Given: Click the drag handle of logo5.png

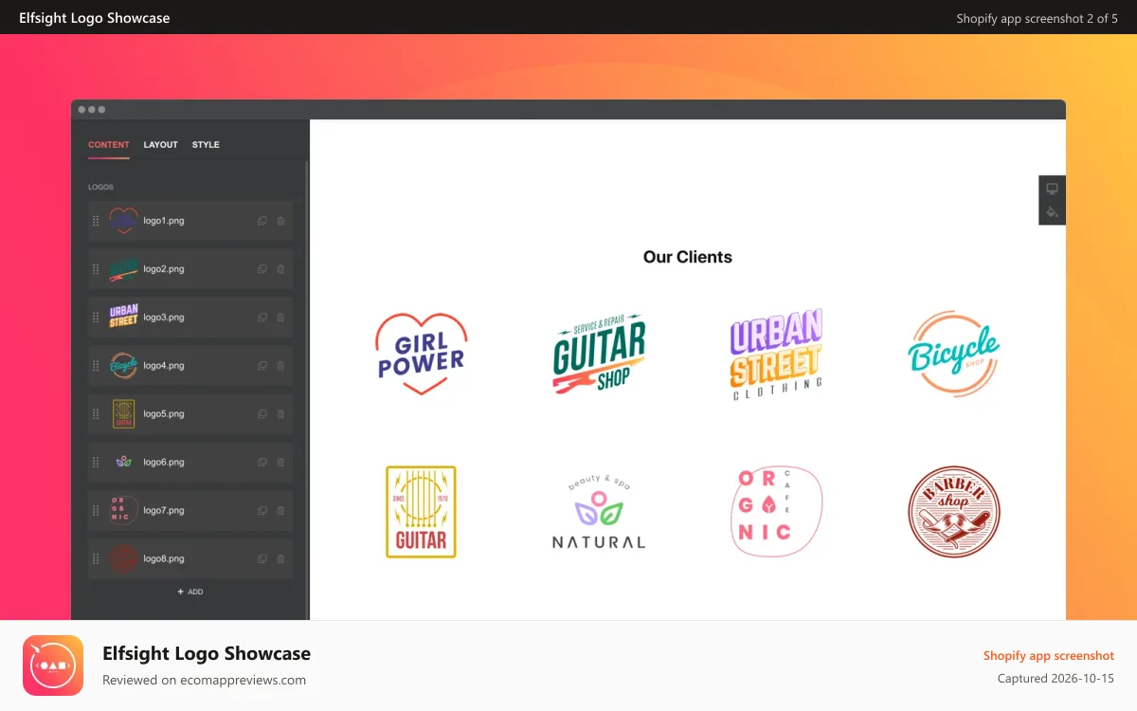Looking at the screenshot, I should (96, 414).
